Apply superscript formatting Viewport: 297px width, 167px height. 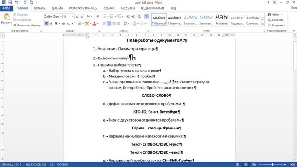click(x=73, y=24)
